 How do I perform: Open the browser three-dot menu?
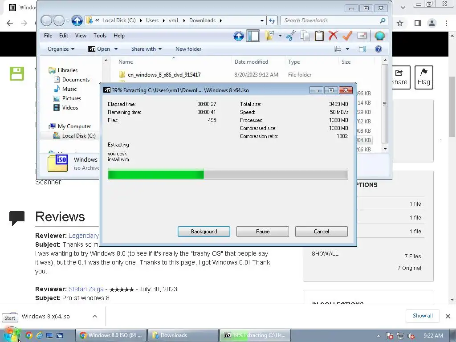coord(446,23)
